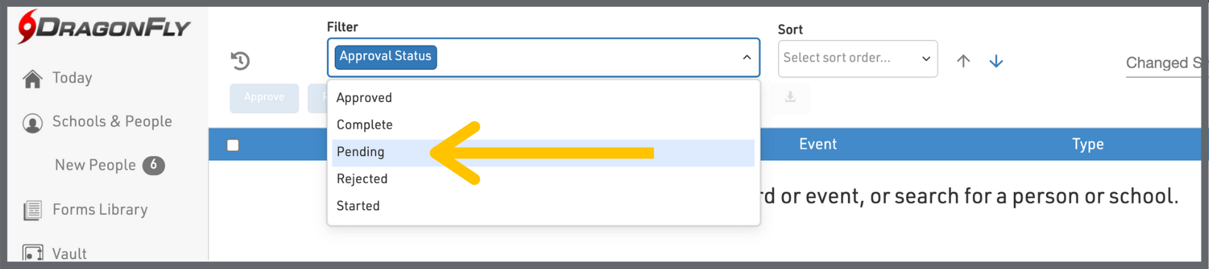The width and height of the screenshot is (1209, 269).
Task: Open the Select sort order dropdown
Action: [857, 58]
